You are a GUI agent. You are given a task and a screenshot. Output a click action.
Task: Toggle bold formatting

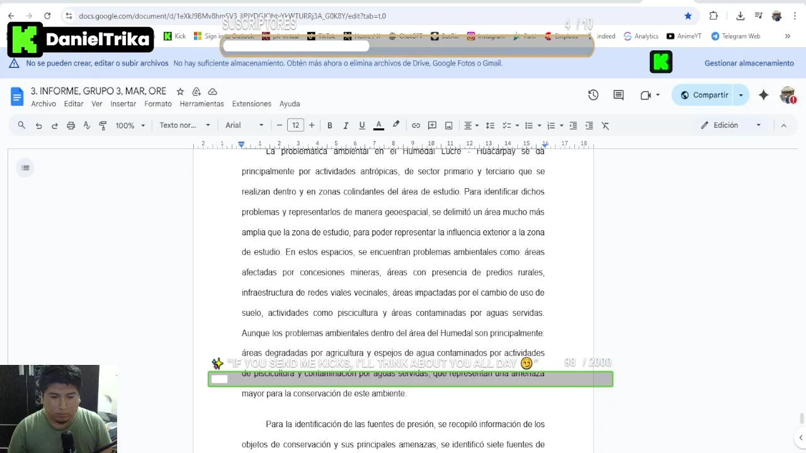point(329,125)
